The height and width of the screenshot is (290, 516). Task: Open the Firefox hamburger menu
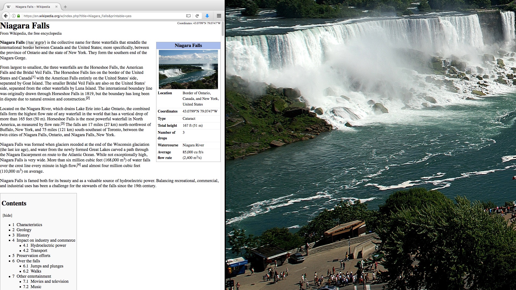coord(219,16)
